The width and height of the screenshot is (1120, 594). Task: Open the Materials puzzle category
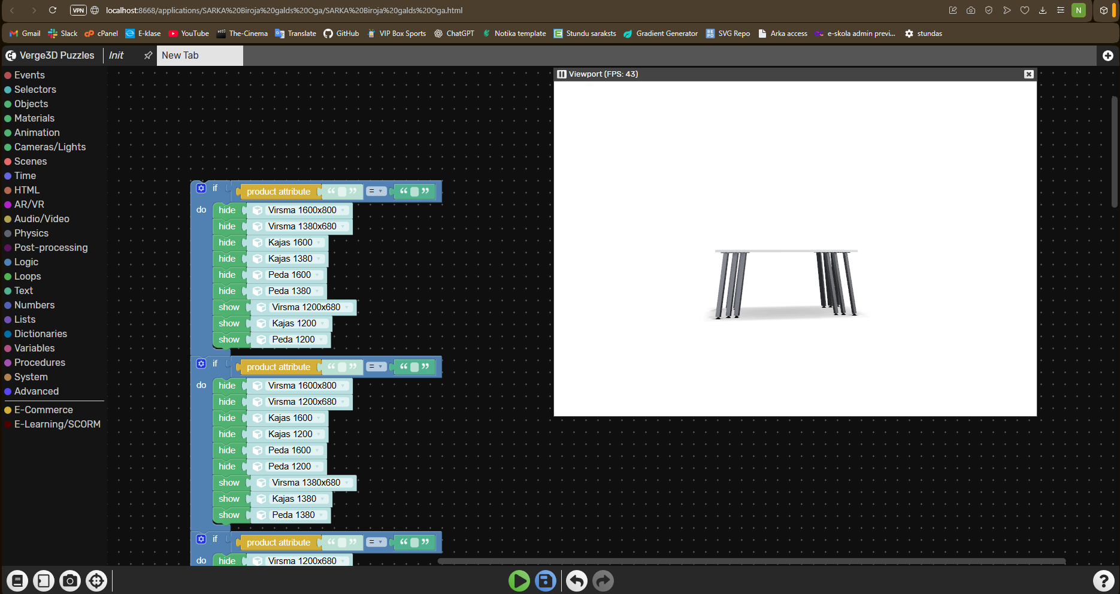coord(34,119)
